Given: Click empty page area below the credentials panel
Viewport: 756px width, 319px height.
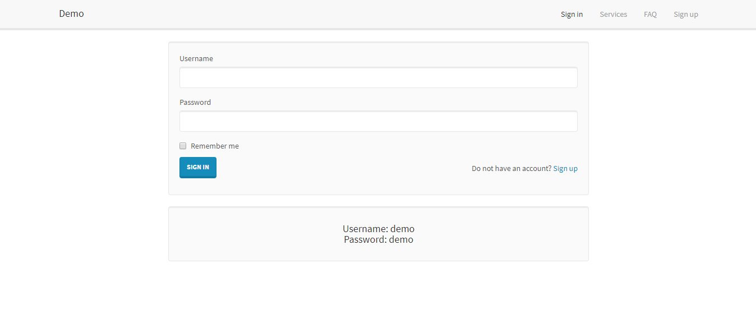Looking at the screenshot, I should [378, 292].
